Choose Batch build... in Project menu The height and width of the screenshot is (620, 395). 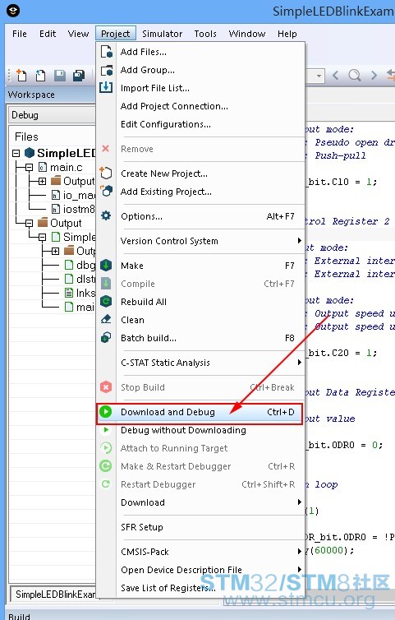tap(200, 338)
